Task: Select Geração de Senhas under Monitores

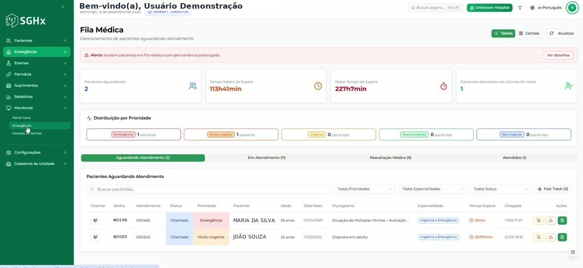Action: pyautogui.click(x=40, y=133)
